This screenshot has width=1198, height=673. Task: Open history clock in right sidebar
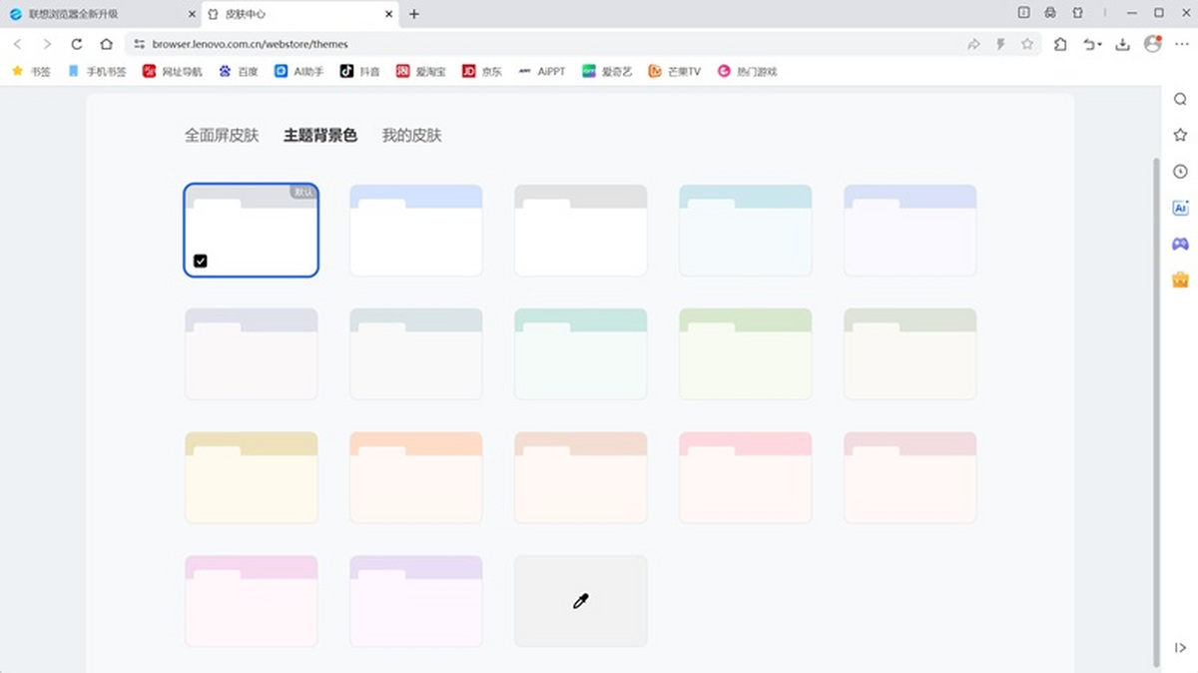pos(1180,172)
